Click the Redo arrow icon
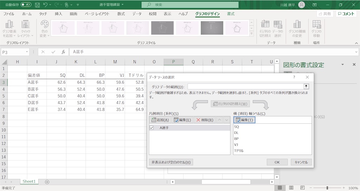The height and width of the screenshot is (191, 360). (57, 5)
